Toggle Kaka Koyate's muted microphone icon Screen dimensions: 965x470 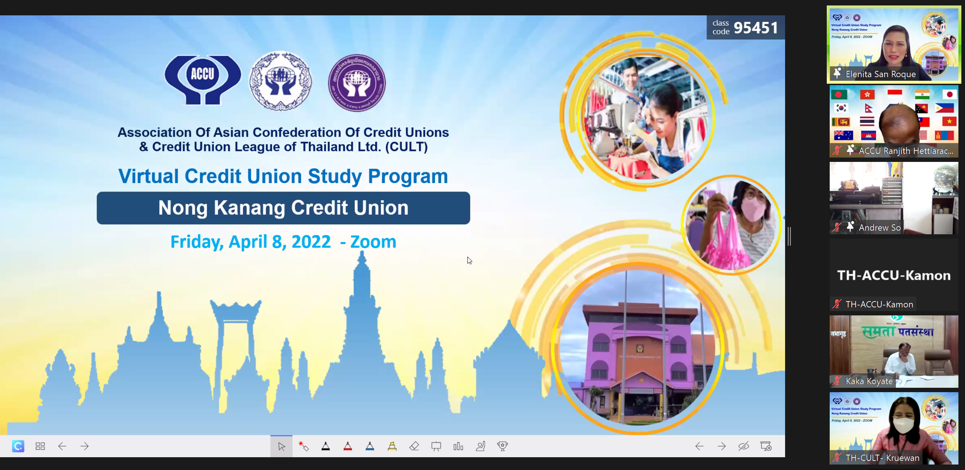837,381
